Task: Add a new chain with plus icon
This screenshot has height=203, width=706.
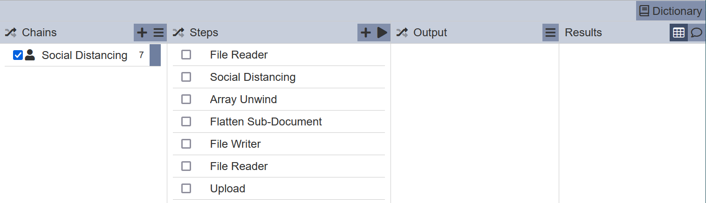Action: 142,33
